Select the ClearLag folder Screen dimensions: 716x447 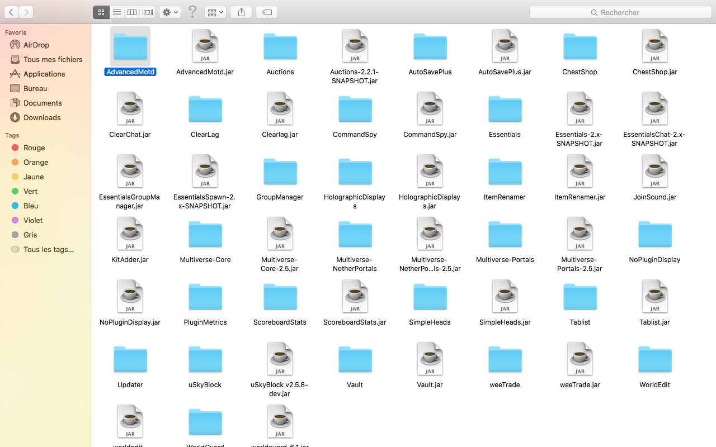click(x=205, y=109)
